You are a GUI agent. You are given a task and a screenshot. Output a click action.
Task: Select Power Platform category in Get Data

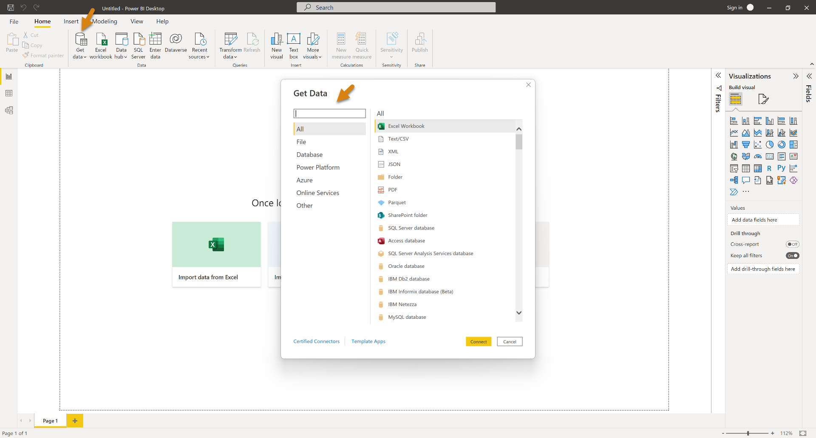click(330, 168)
